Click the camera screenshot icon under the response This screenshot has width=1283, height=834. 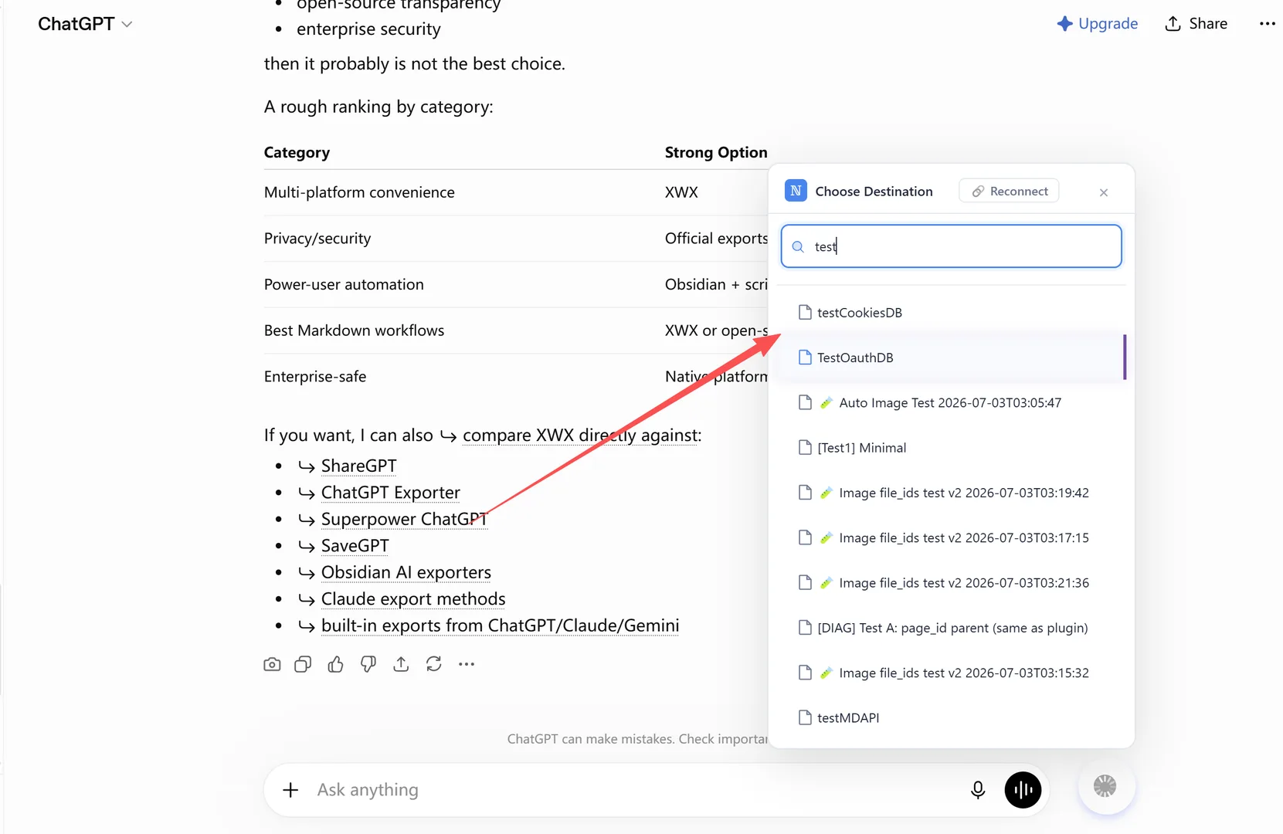pyautogui.click(x=272, y=664)
